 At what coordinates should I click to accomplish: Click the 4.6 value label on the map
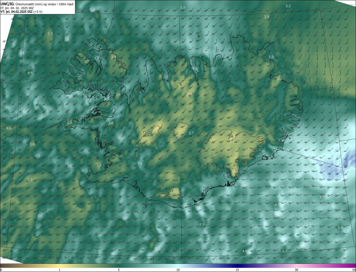tap(245, 251)
